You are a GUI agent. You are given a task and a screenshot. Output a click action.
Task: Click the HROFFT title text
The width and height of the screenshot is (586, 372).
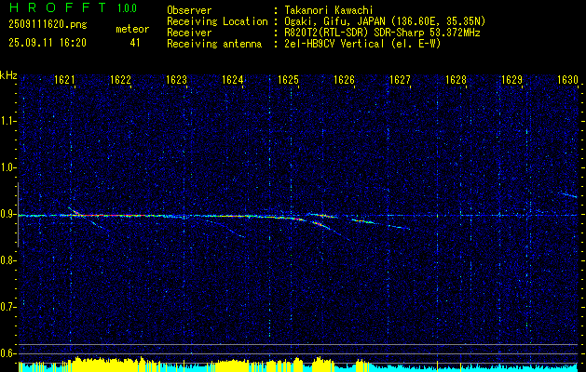pos(57,7)
